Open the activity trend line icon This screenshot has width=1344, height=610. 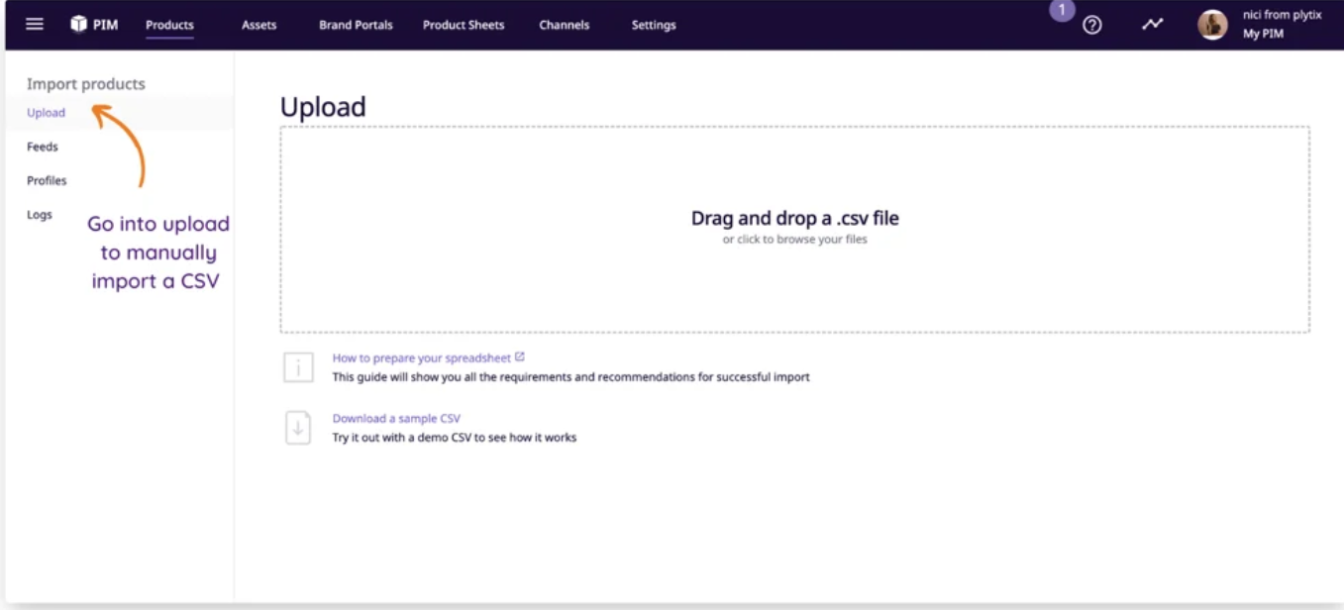pyautogui.click(x=1152, y=25)
